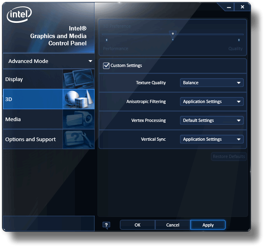Click the 3D Preference slider handle
This screenshot has height=247, width=265.
click(x=173, y=35)
